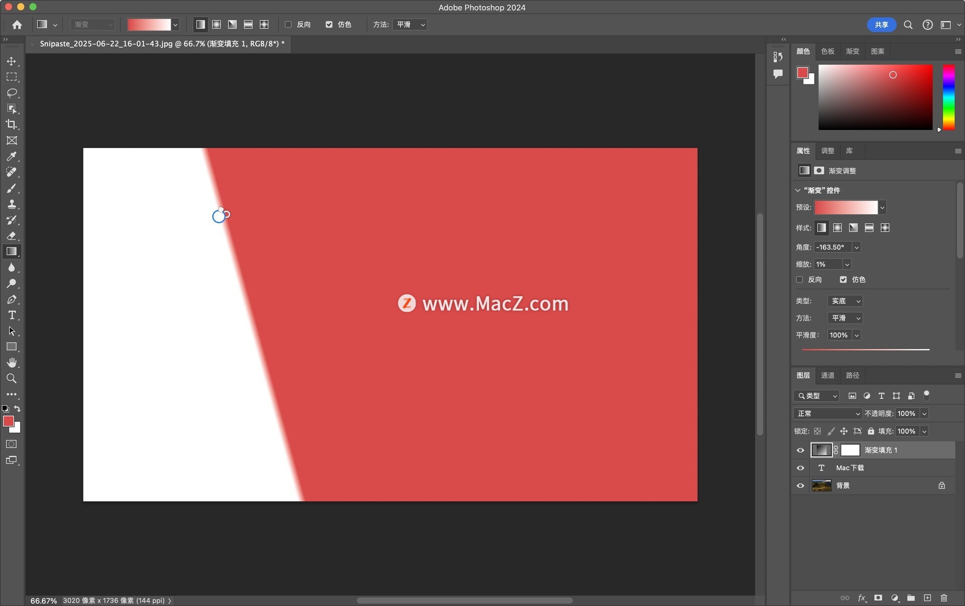
Task: Select the Spot Healing Brush tool
Action: [x=12, y=172]
